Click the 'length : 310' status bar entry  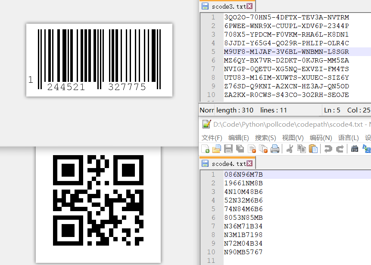click(x=235, y=110)
